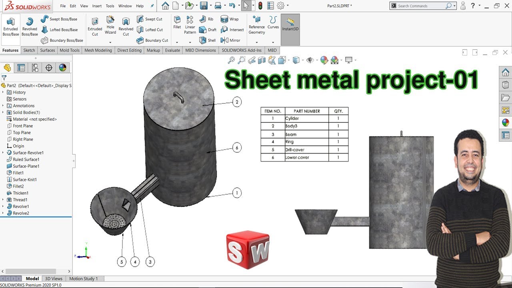Use the Intersect feature
The height and width of the screenshot is (288, 512).
tap(232, 30)
